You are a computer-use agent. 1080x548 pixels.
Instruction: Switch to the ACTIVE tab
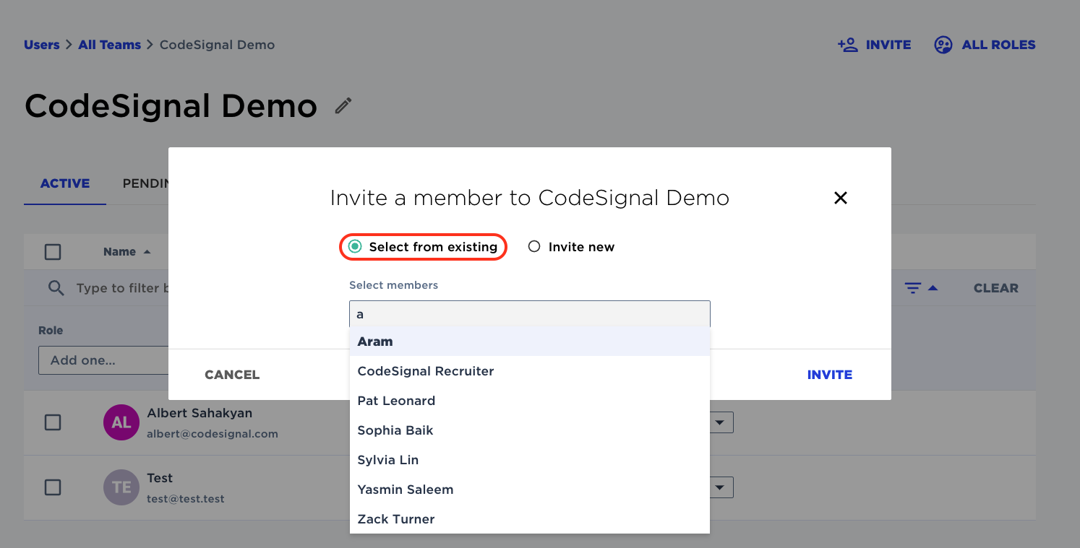pos(65,183)
